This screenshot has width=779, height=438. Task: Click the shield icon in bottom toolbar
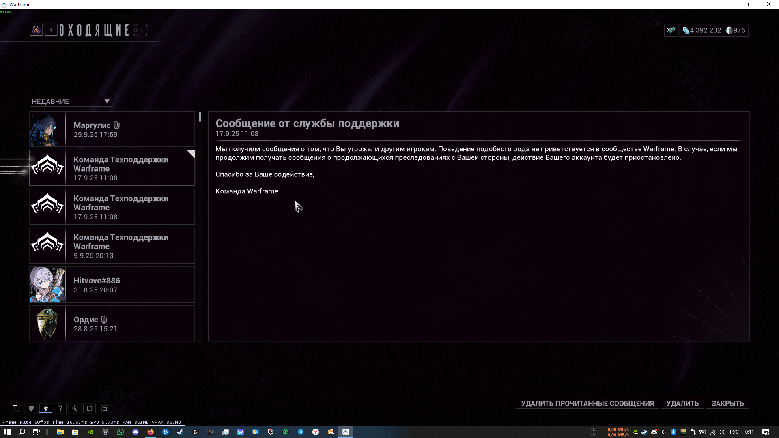click(x=31, y=408)
